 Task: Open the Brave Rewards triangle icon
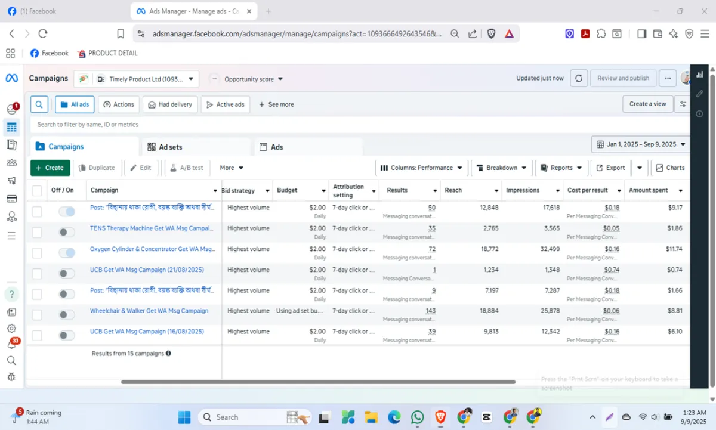[x=509, y=34]
